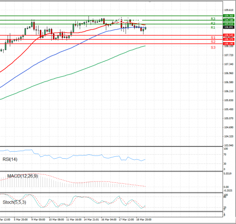Click the RSI scale level 70

coord(225,155)
